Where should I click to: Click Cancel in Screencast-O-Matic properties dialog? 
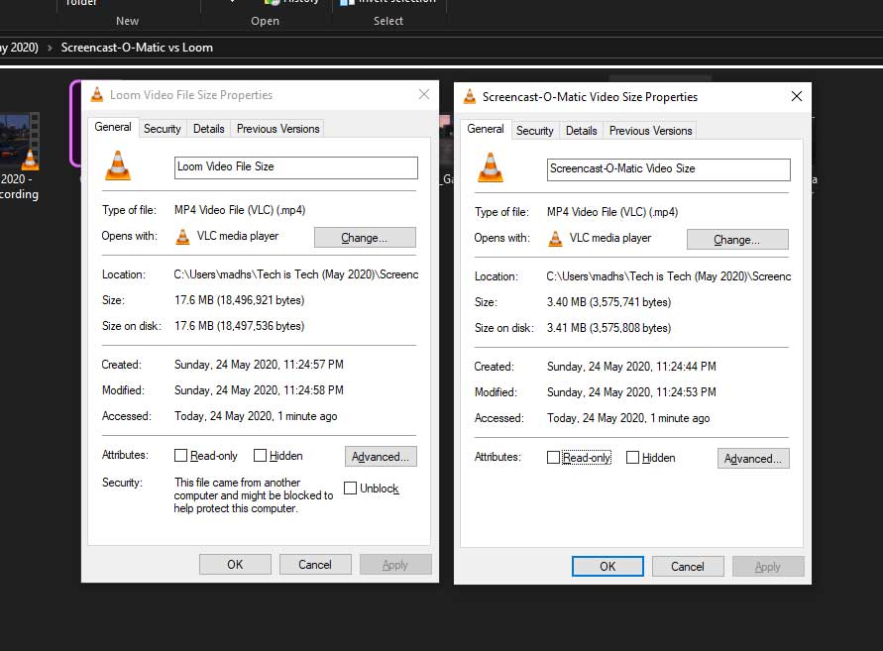click(688, 566)
